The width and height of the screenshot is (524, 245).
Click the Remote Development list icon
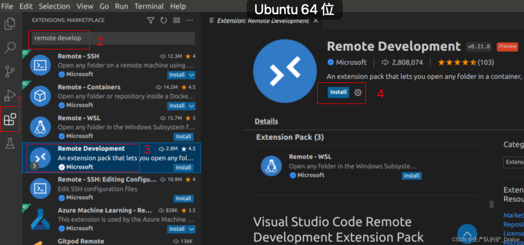tap(40, 157)
